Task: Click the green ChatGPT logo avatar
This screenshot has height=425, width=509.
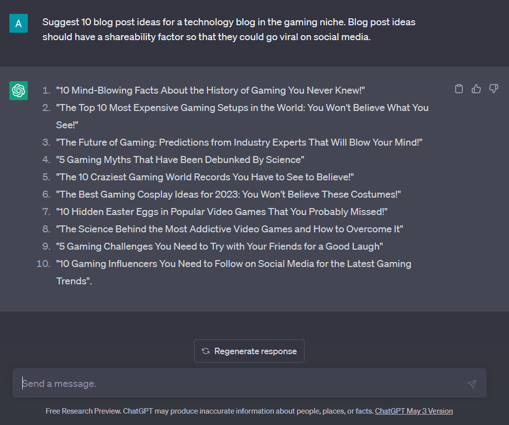Action: (x=18, y=90)
